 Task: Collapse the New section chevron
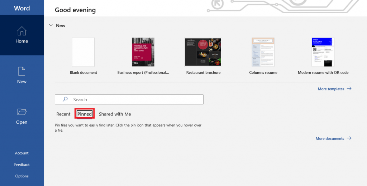(51, 26)
